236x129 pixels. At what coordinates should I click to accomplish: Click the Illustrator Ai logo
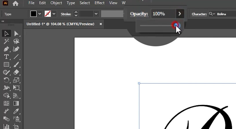[6, 3]
